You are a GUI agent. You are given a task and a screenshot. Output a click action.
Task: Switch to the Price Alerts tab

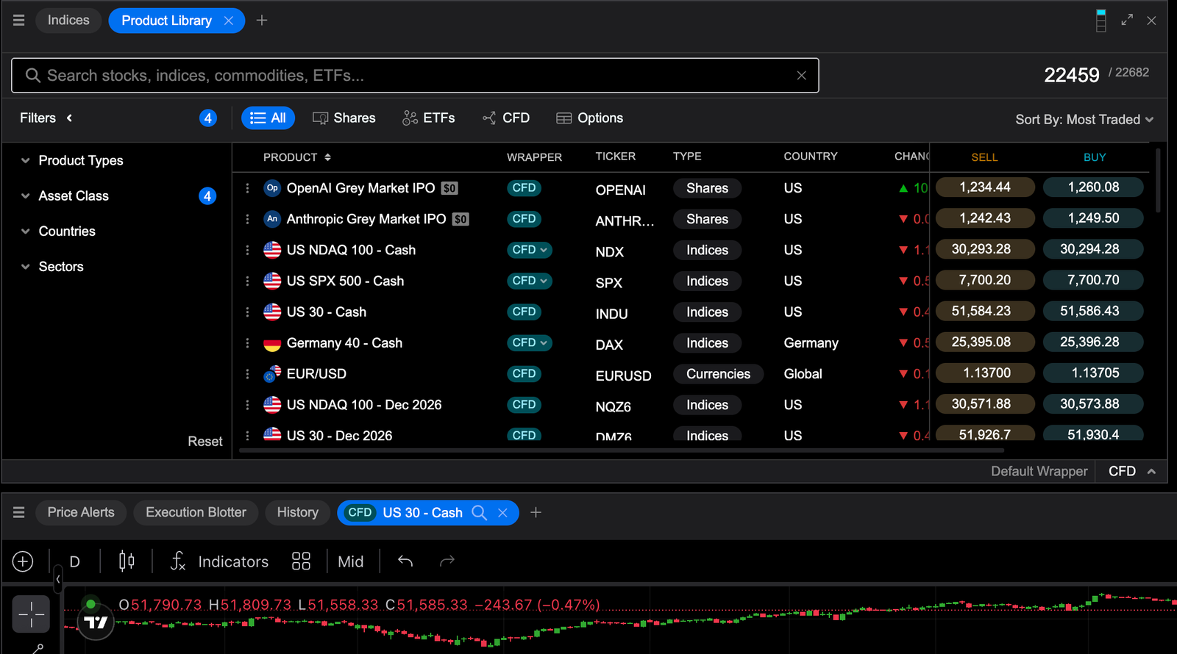tap(81, 512)
